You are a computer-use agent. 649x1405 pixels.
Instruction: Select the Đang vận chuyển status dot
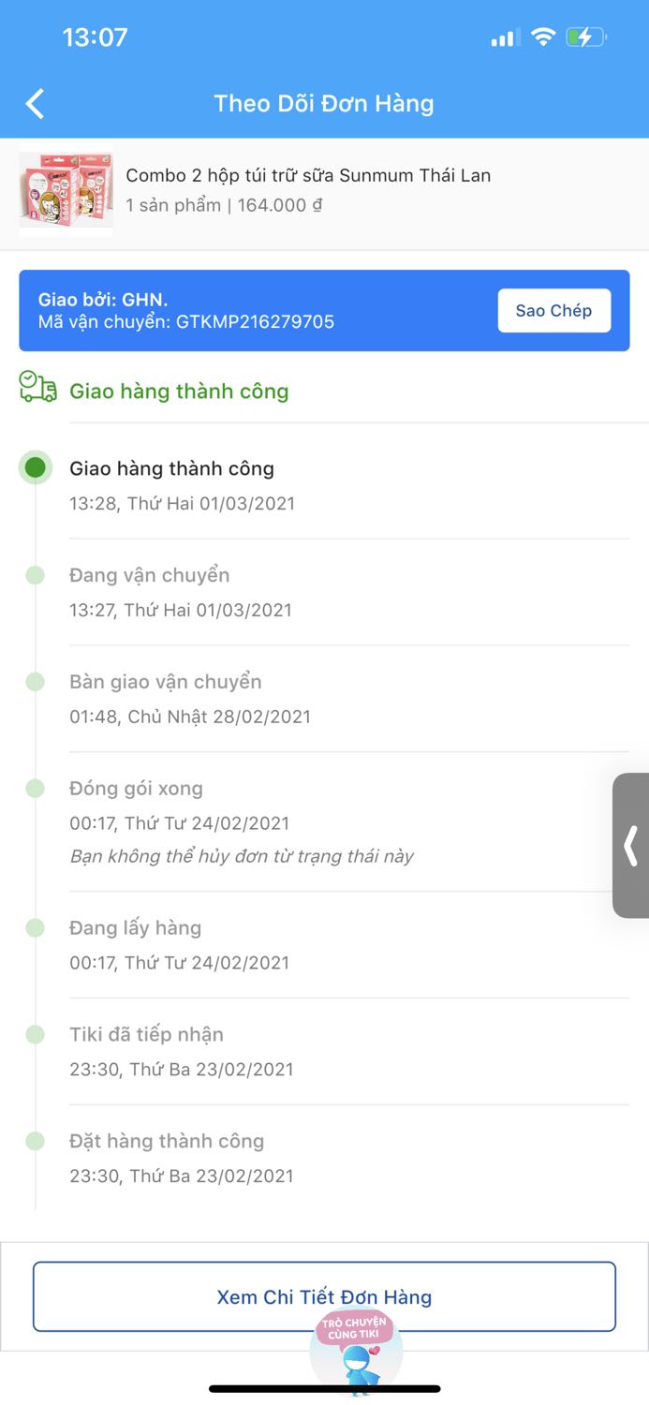click(x=35, y=575)
